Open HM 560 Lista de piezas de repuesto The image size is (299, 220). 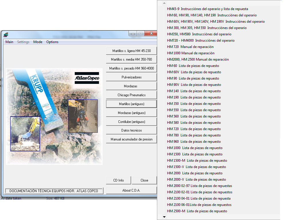(x=194, y=116)
